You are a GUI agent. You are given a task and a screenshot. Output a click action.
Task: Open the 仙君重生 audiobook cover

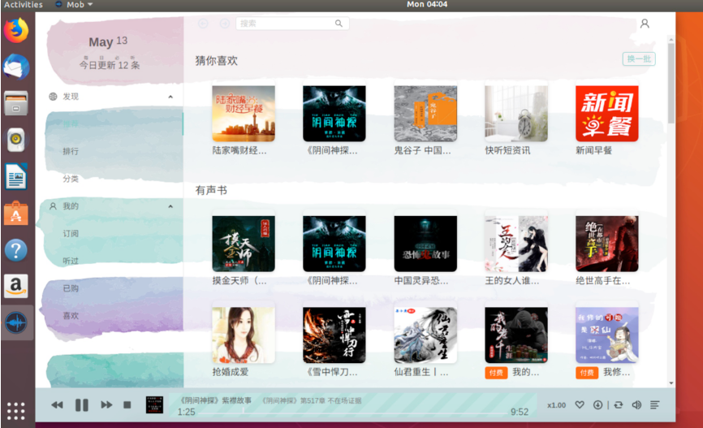425,335
